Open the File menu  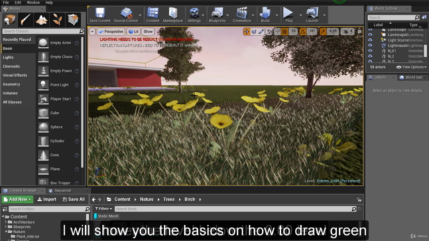pos(6,3)
